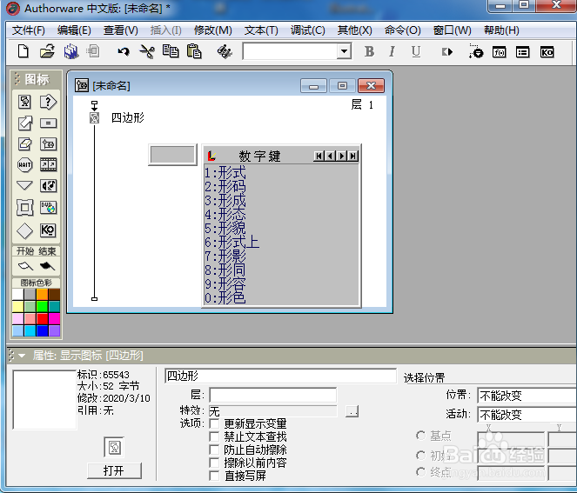Select the Erase icon in the palette
Viewport: 577px width, 493px height.
click(24, 143)
